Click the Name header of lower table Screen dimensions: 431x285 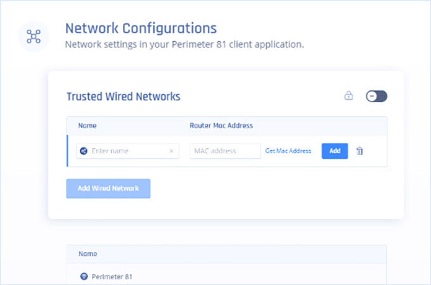pyautogui.click(x=87, y=254)
